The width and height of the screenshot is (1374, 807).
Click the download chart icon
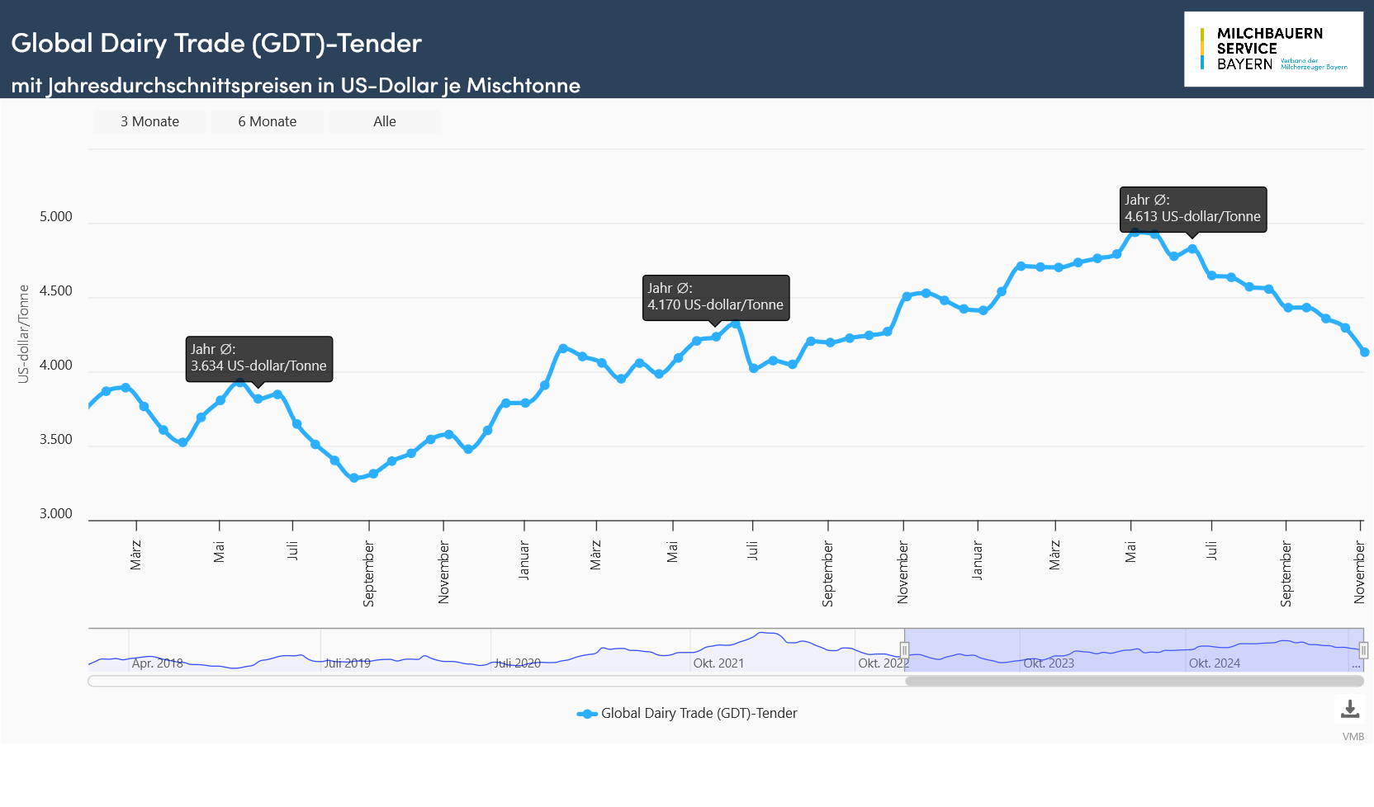1350,709
